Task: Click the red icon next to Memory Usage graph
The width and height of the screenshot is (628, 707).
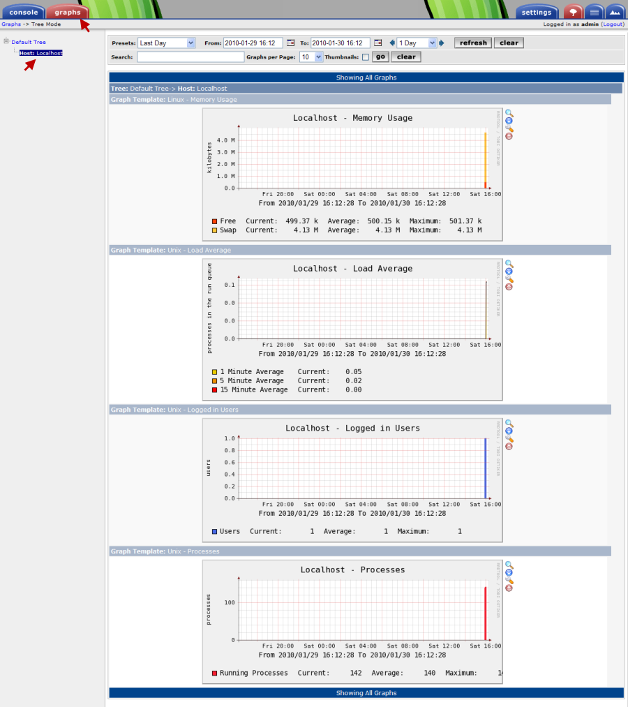Action: coord(509,135)
